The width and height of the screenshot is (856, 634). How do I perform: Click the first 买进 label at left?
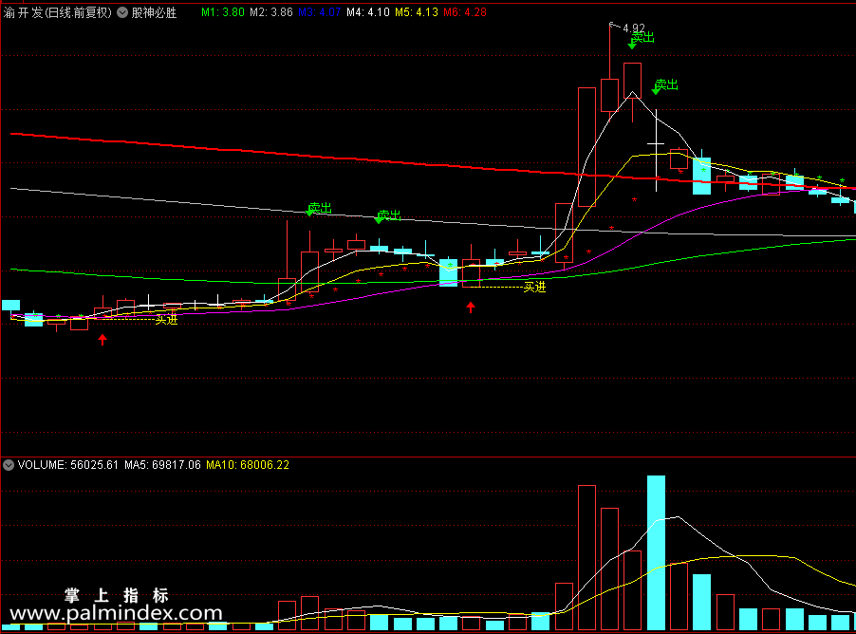166,320
